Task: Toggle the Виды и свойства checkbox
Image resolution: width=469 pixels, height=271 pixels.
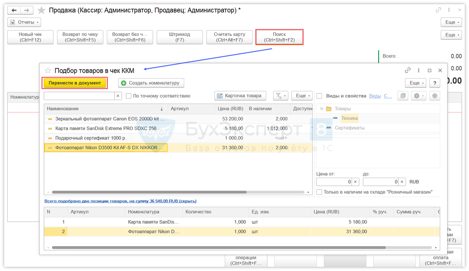Action: click(319, 96)
